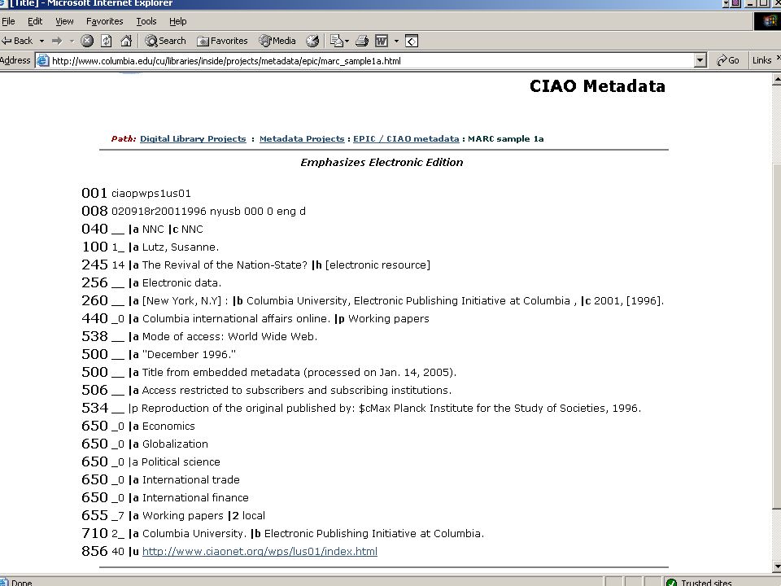This screenshot has width=781, height=586.
Task: Stop page loading with the Stop icon
Action: coord(87,41)
